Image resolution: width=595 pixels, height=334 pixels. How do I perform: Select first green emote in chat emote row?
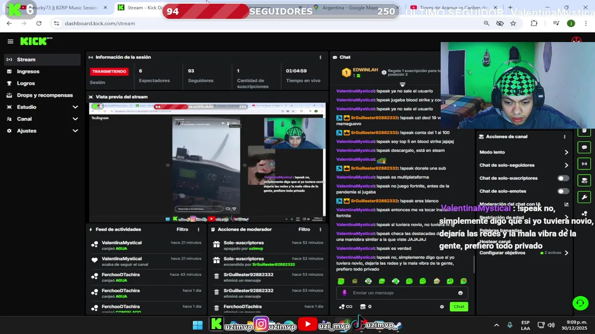pyautogui.click(x=341, y=281)
